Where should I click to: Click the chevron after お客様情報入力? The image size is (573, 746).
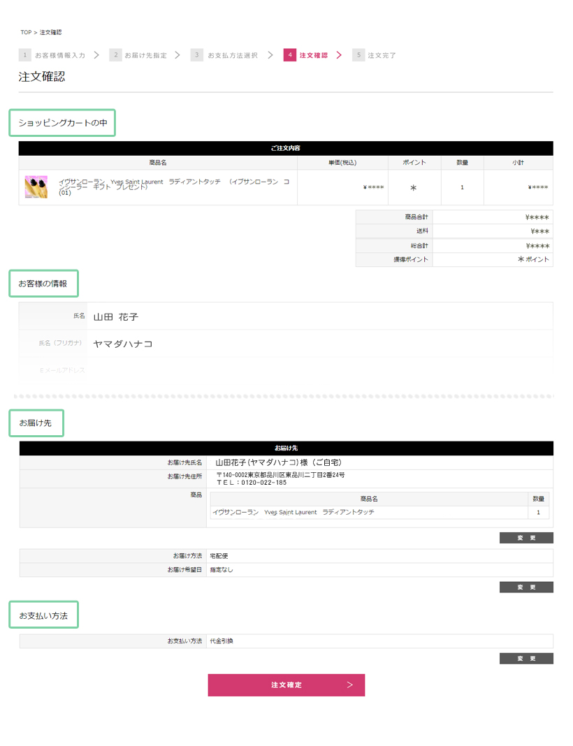tap(96, 55)
